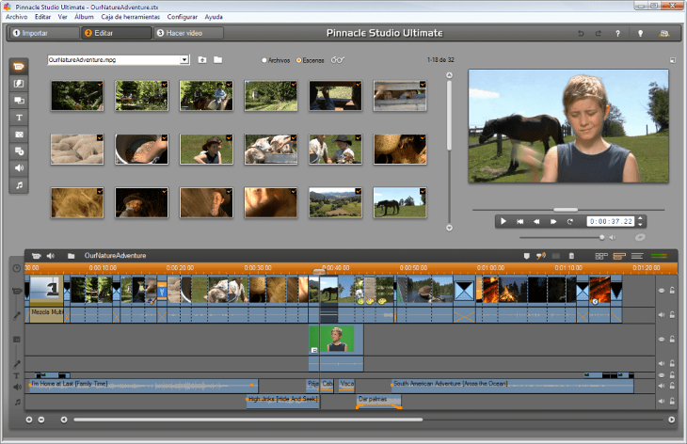Open the Transitions tab in album sidebar

19,84
